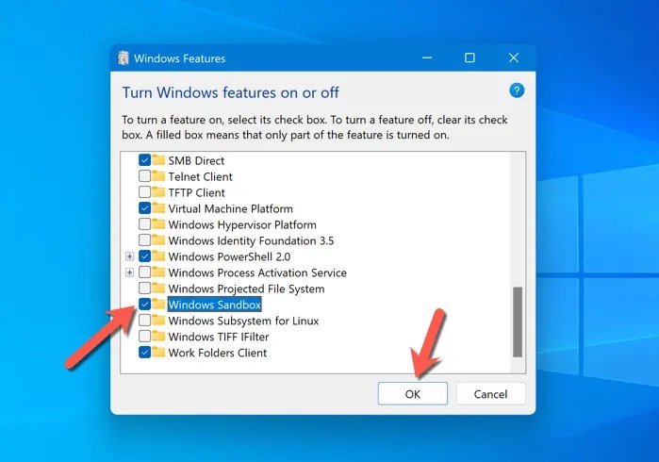
Task: Uncheck the Work Folders Client checkbox
Action: pos(144,353)
